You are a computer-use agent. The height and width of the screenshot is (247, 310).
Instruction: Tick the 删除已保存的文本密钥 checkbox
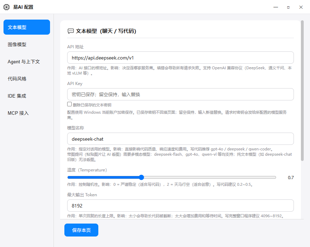click(69, 104)
